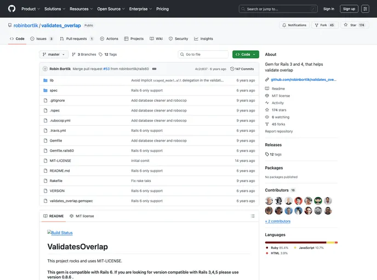Screen dimensions: 377x280
Task: Expand the Solutions menu
Action: (55, 9)
